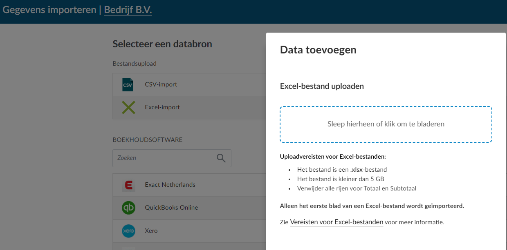
Task: Click the BOEKHOUDSOFTWARE section label
Action: point(148,140)
